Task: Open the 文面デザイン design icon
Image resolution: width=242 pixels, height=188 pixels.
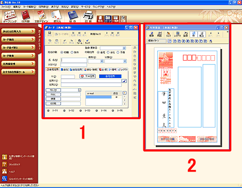Action: coord(41,16)
